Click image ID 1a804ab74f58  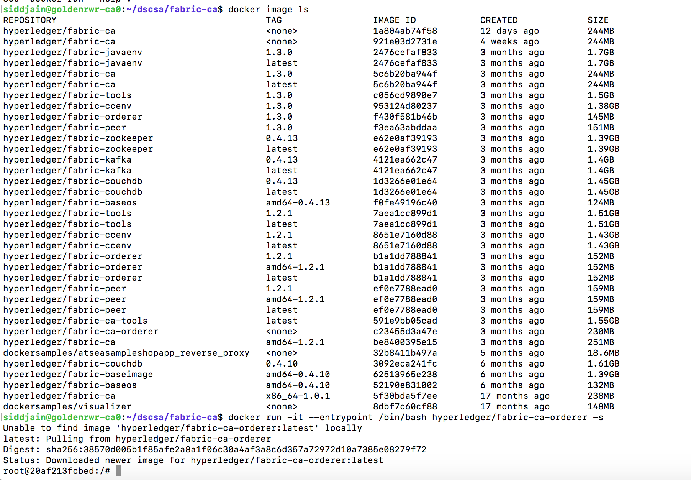(x=405, y=31)
